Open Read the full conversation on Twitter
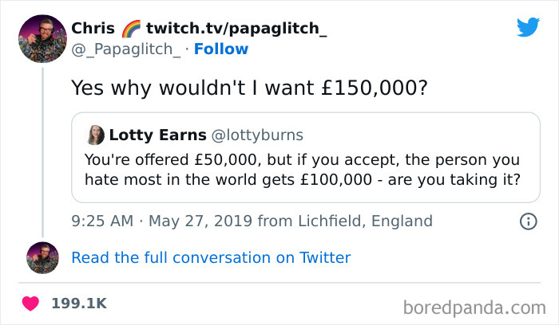 pos(211,257)
